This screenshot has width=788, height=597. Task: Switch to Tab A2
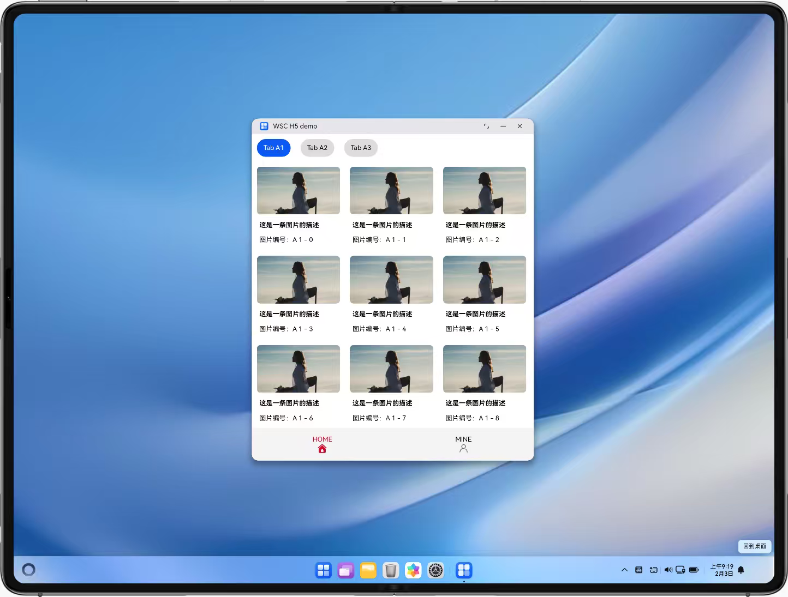click(317, 148)
